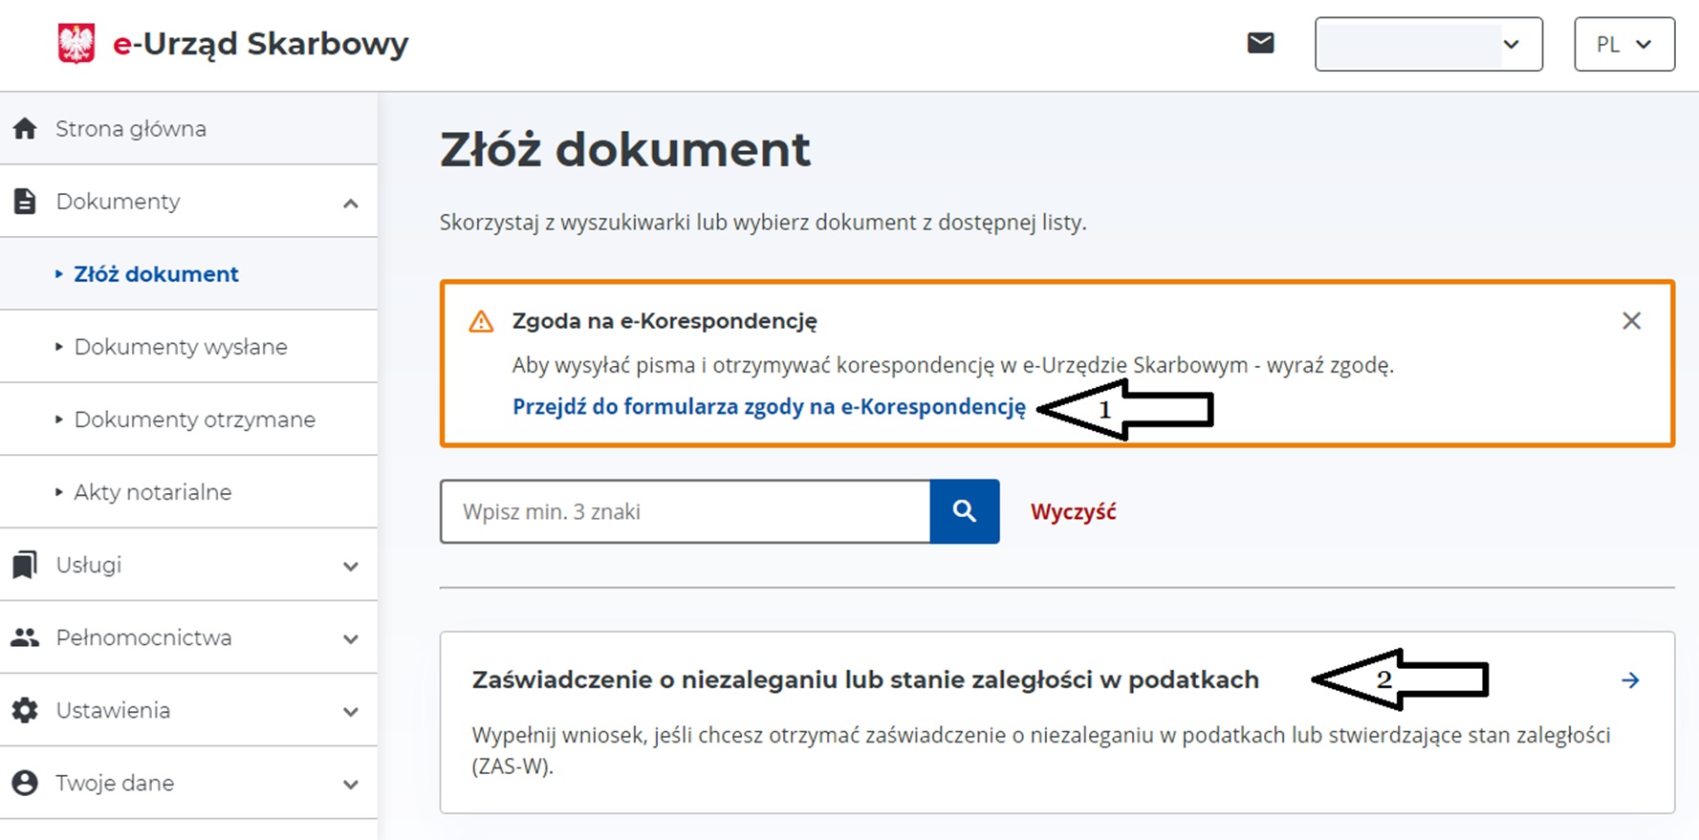Click the magnifier search button
1699x840 pixels.
click(x=964, y=511)
